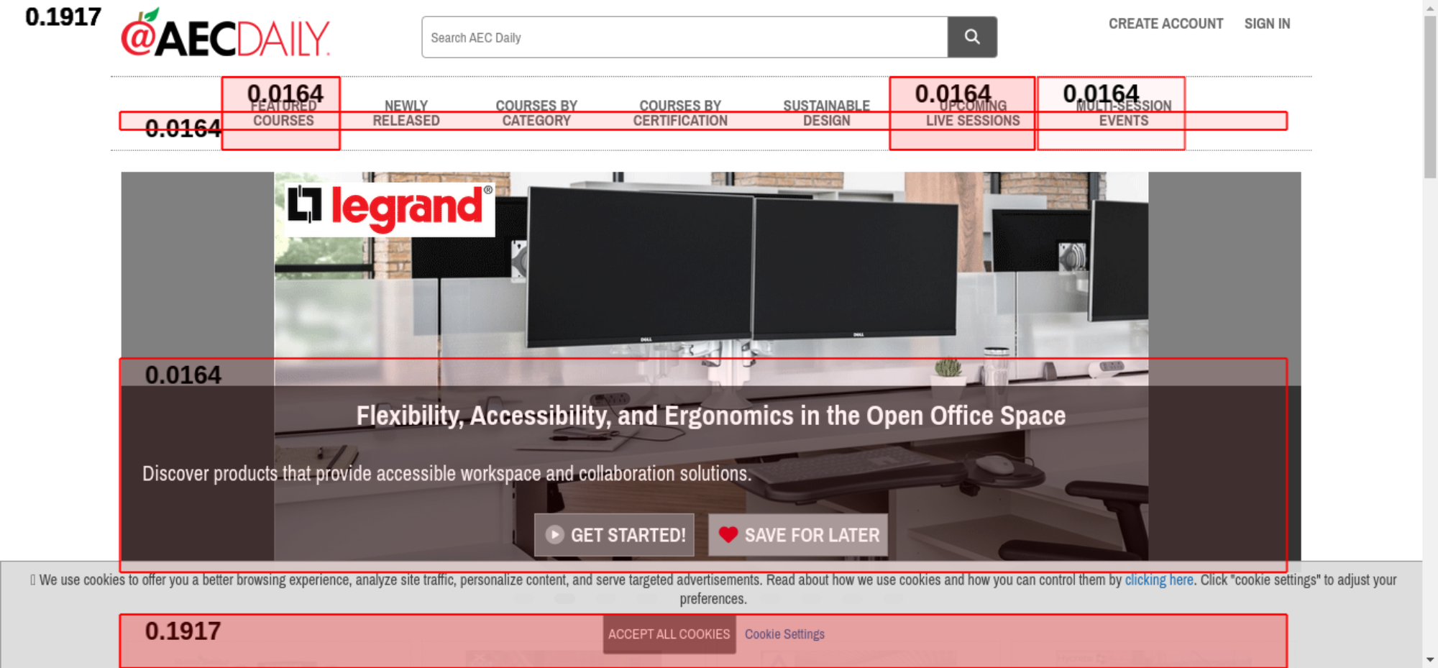Click the play icon on Get Started
The image size is (1438, 668).
coord(554,535)
